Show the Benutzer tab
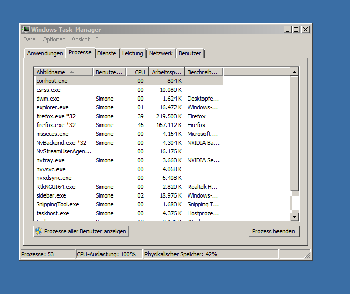Viewport: 350px width, 294px height. pos(189,53)
